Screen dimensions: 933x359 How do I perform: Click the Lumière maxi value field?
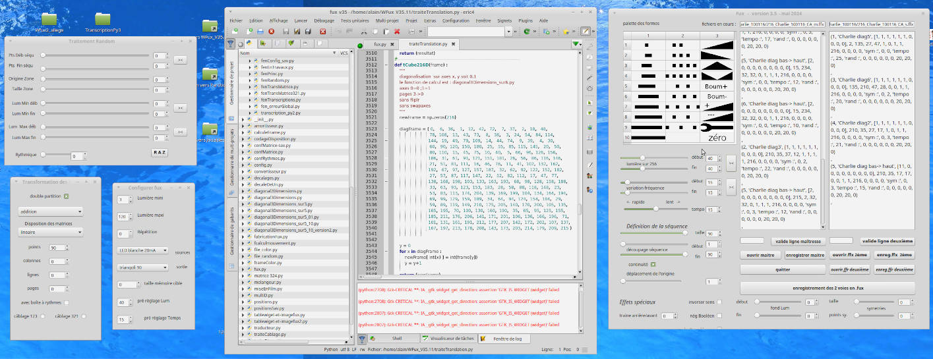click(x=124, y=217)
